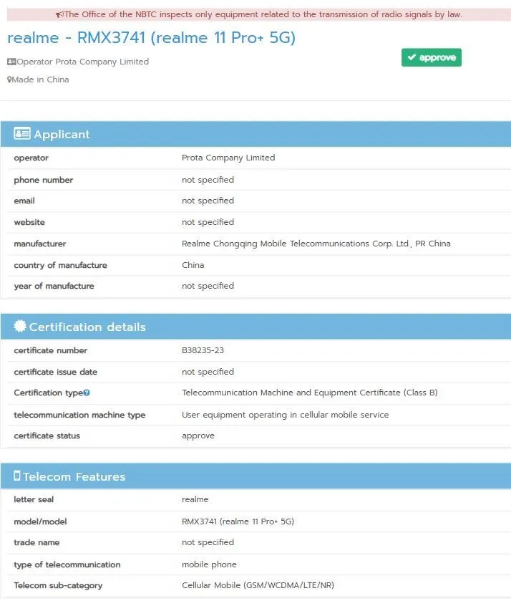Select the Certification details section header
This screenshot has height=601, width=511.
coord(255,327)
